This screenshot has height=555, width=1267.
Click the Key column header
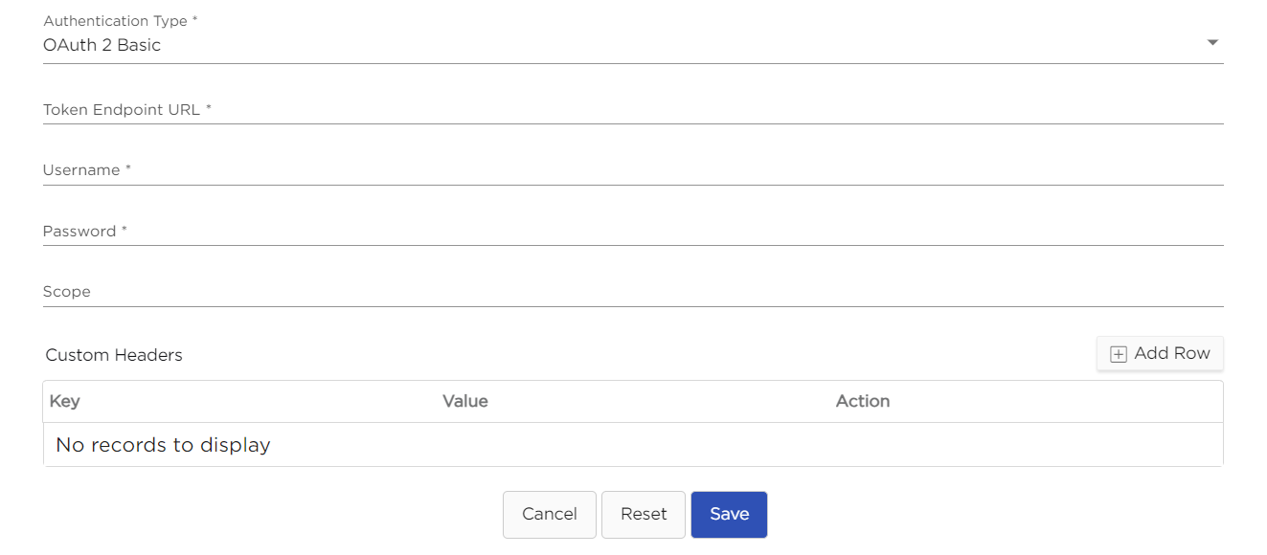tap(64, 401)
